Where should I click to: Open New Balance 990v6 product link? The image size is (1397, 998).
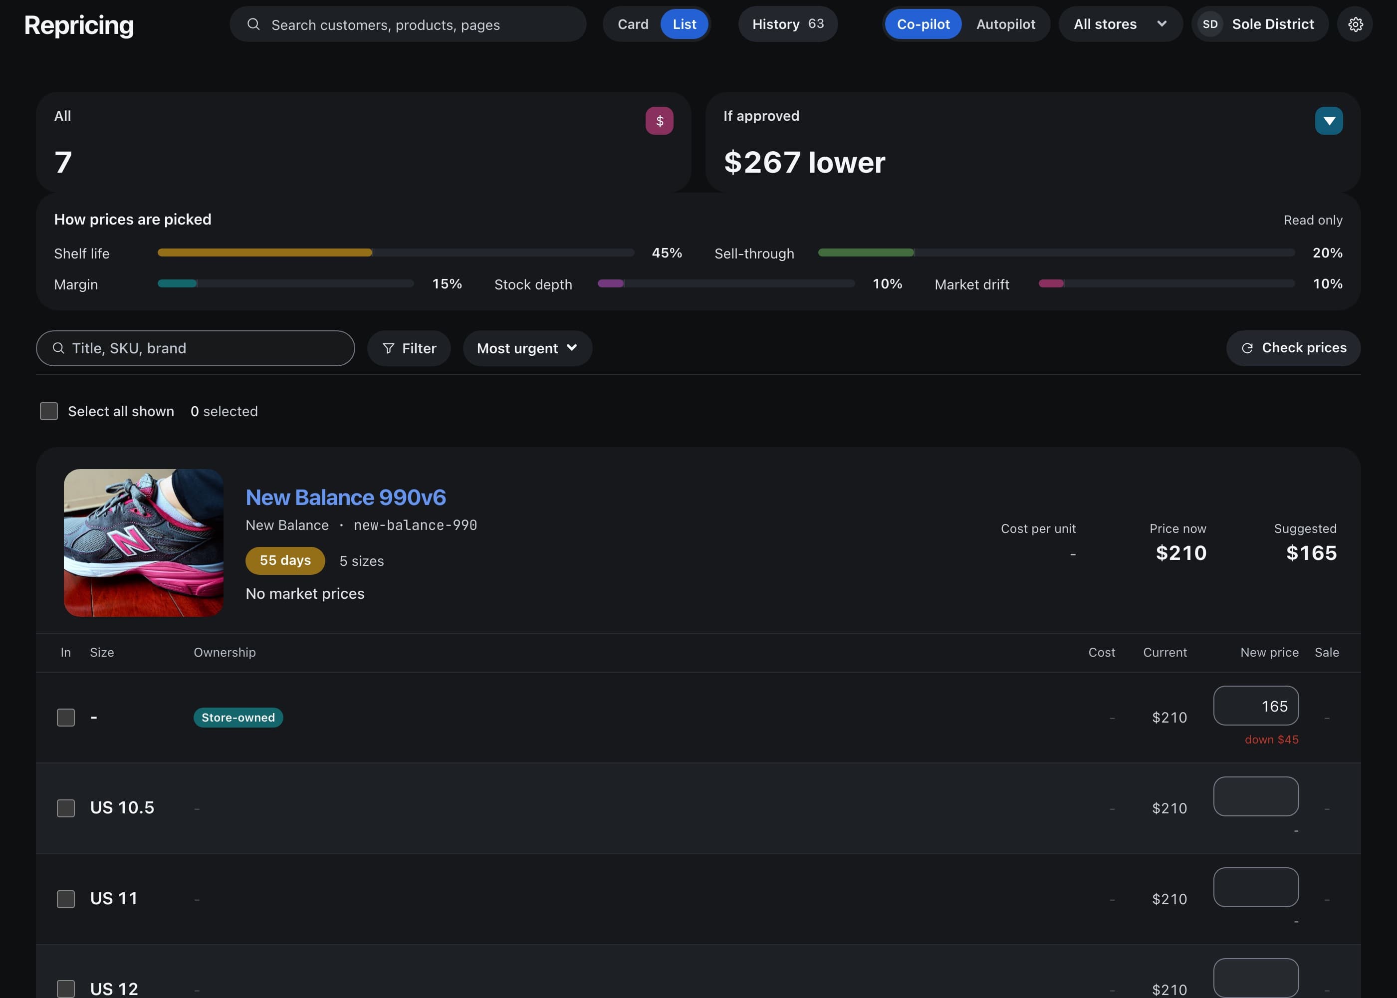coord(345,497)
